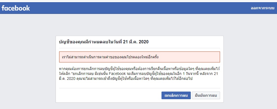Screen dimensions: 277x109
Task: Click the divider line under the heading
Action: coord(139,48)
